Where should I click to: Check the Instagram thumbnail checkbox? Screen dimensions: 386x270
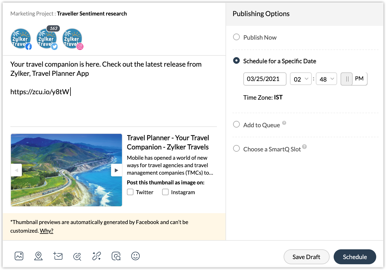point(165,192)
